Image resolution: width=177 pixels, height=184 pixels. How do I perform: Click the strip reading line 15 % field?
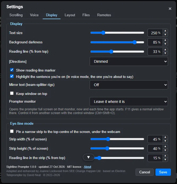pos(155,158)
